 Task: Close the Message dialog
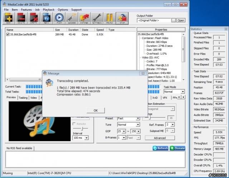click(x=143, y=73)
